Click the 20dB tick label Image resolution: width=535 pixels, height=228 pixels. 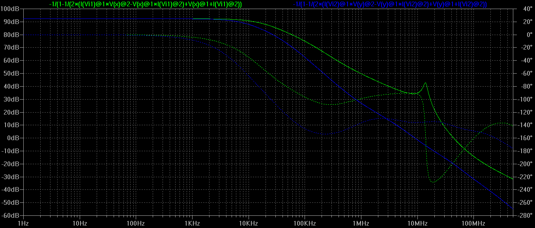[11, 112]
